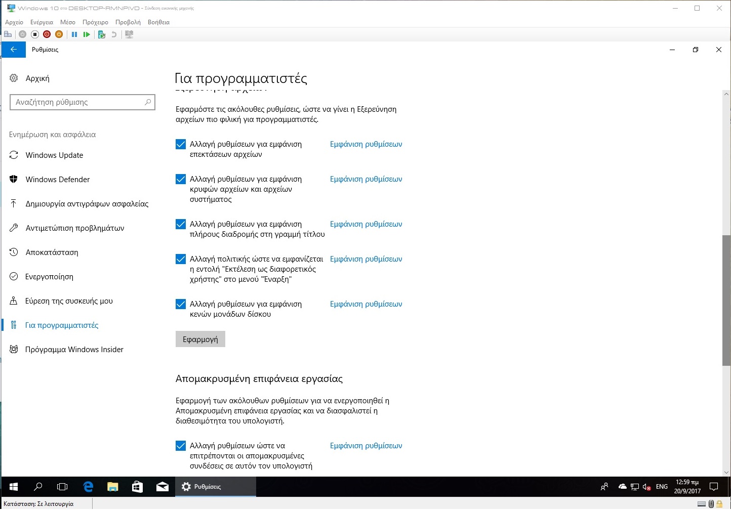
Task: Click the orange Save state VM icon
Action: pyautogui.click(x=59, y=34)
